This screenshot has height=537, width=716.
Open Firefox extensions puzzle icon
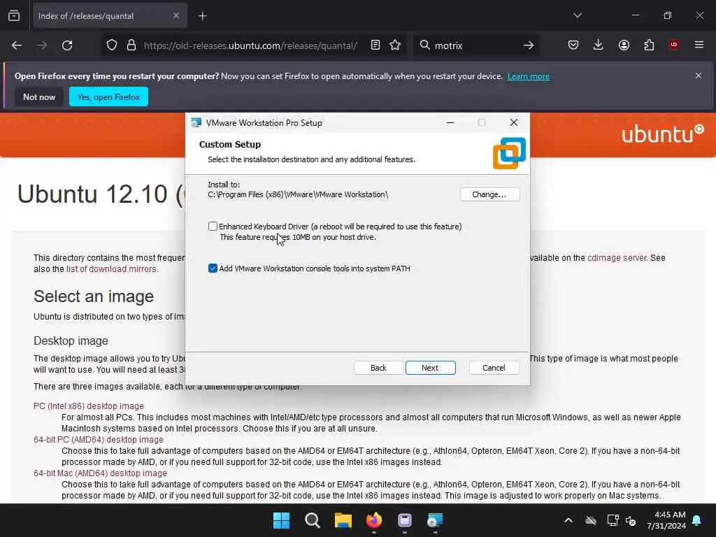[x=649, y=45]
